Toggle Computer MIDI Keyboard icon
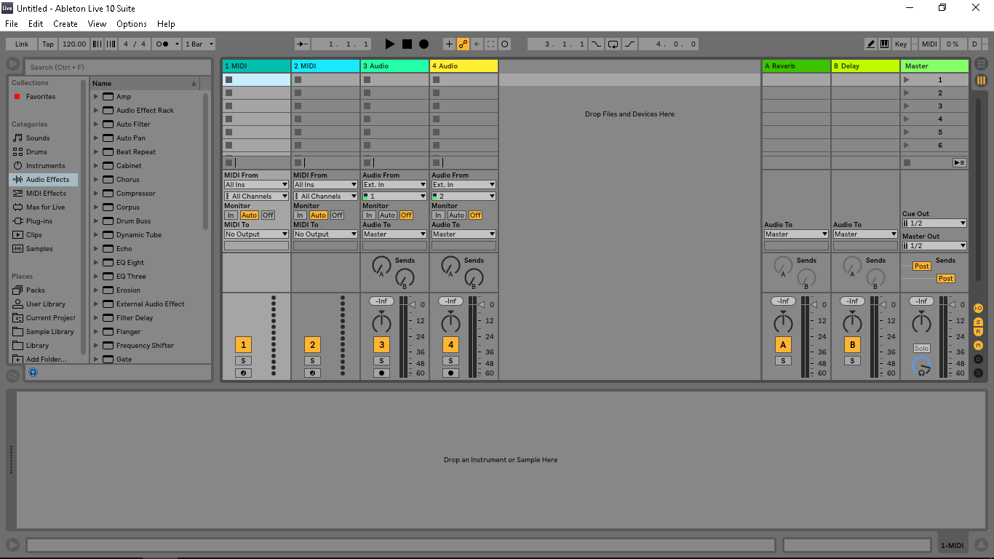The image size is (994, 559). pyautogui.click(x=884, y=44)
